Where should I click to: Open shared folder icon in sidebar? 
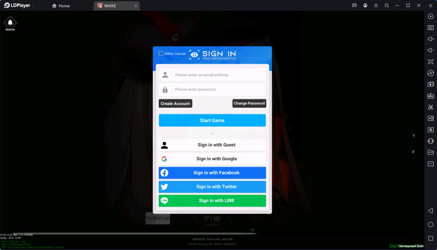pyautogui.click(x=431, y=152)
